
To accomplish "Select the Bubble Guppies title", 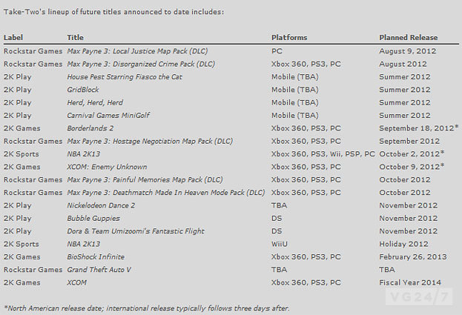I will [x=93, y=219].
